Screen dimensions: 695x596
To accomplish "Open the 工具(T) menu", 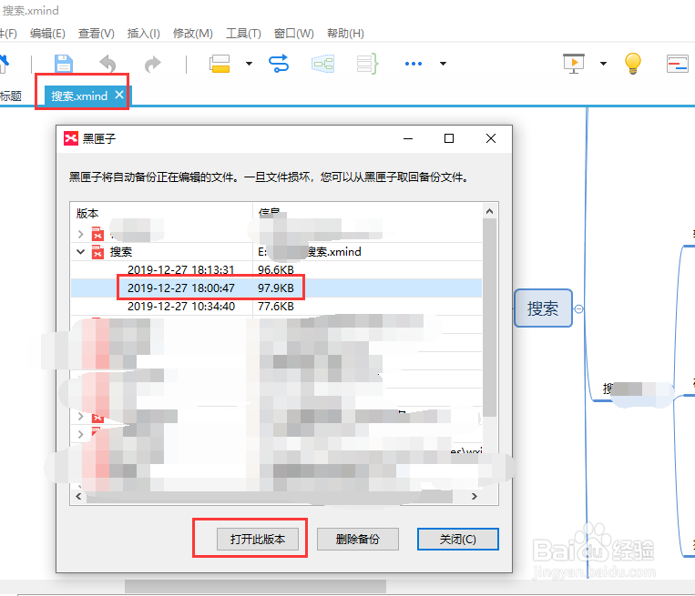I will point(243,34).
